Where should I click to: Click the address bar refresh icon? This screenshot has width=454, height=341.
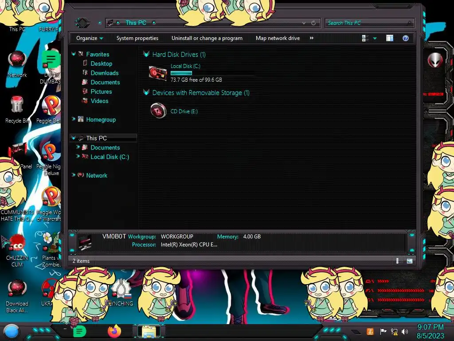[313, 23]
